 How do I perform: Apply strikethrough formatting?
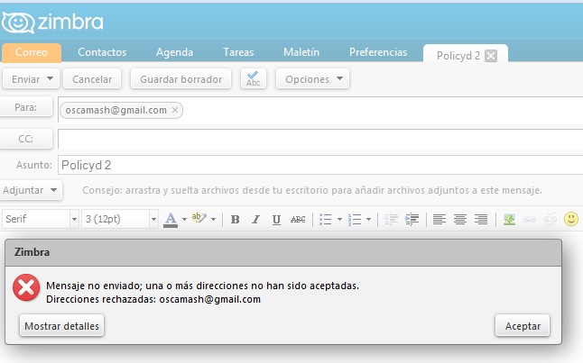(x=298, y=220)
